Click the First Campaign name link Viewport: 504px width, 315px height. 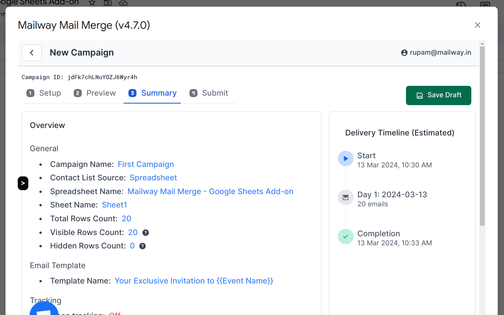click(x=146, y=164)
